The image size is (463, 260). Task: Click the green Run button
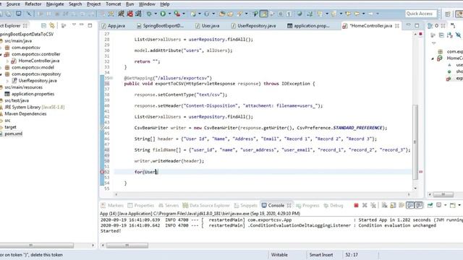[163, 14]
